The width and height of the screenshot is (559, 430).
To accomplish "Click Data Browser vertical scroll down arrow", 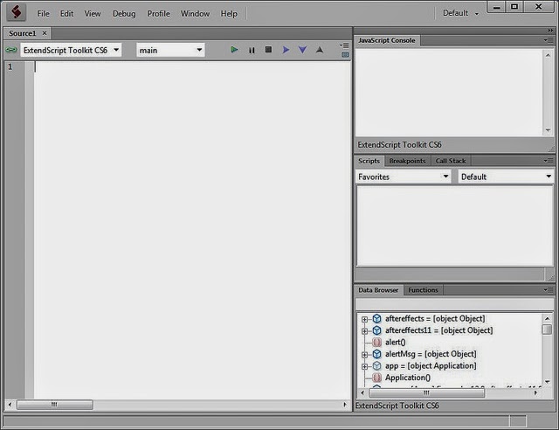I will [548, 381].
